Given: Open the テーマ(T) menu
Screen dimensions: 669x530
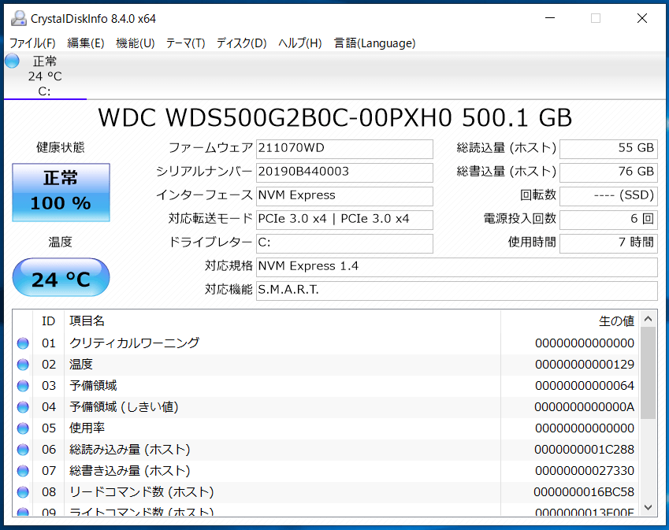Looking at the screenshot, I should [186, 43].
